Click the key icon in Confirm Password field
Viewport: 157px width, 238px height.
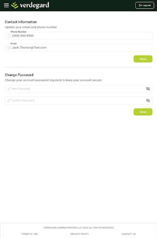(9, 100)
